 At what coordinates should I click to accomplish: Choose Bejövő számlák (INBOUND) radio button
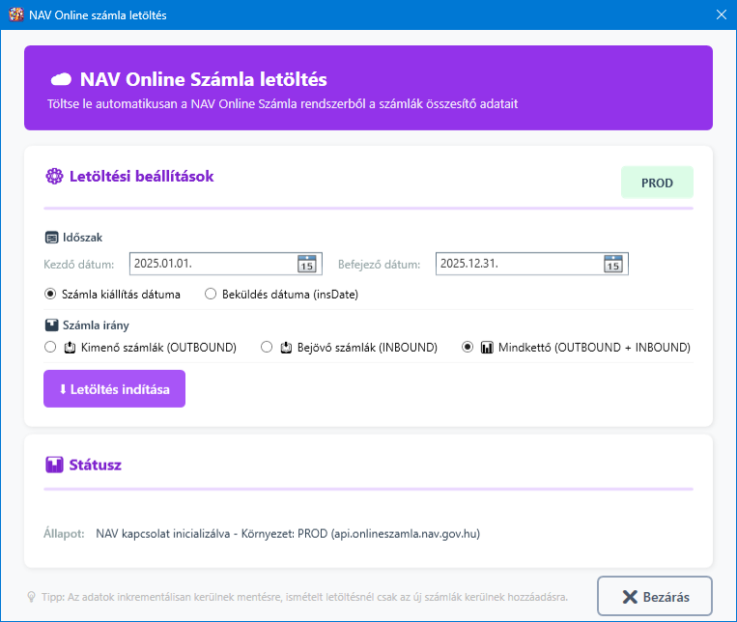[267, 347]
